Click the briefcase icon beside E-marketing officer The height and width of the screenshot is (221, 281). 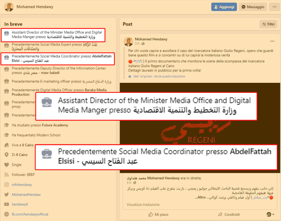coord(6,81)
